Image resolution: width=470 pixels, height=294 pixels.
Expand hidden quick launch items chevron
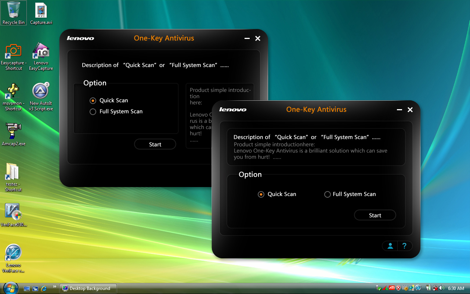pyautogui.click(x=55, y=287)
